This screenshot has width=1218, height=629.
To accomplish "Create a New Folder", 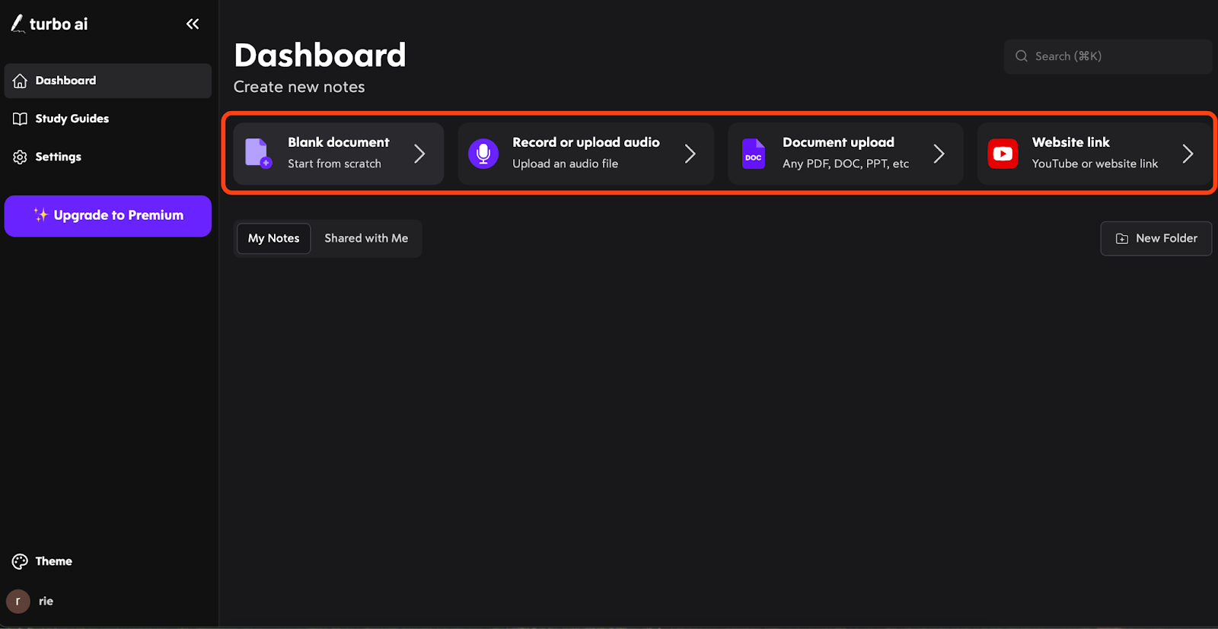I will (x=1156, y=238).
